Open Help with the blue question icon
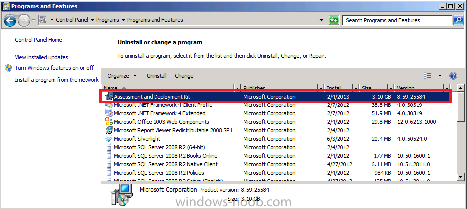 click(x=453, y=76)
